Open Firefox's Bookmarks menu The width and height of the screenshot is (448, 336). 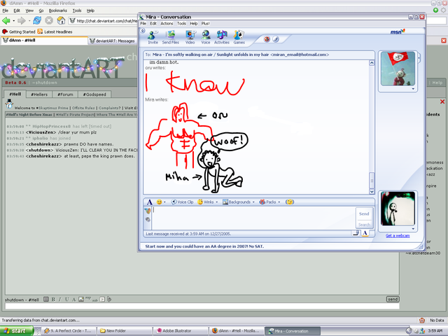pos(57,10)
